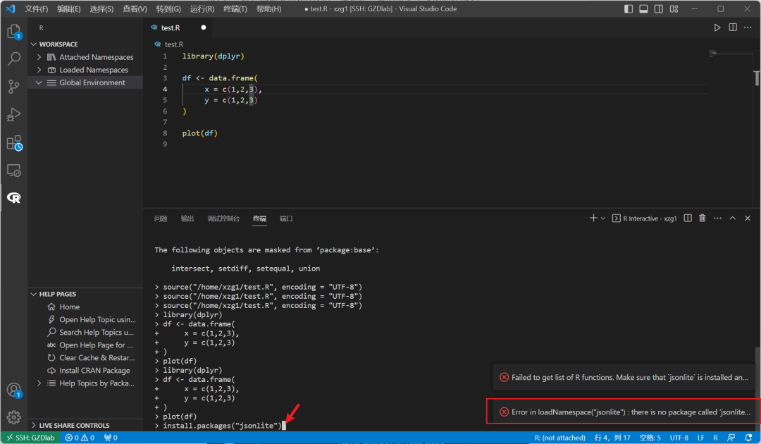Change end of line sequence LF

coord(701,438)
